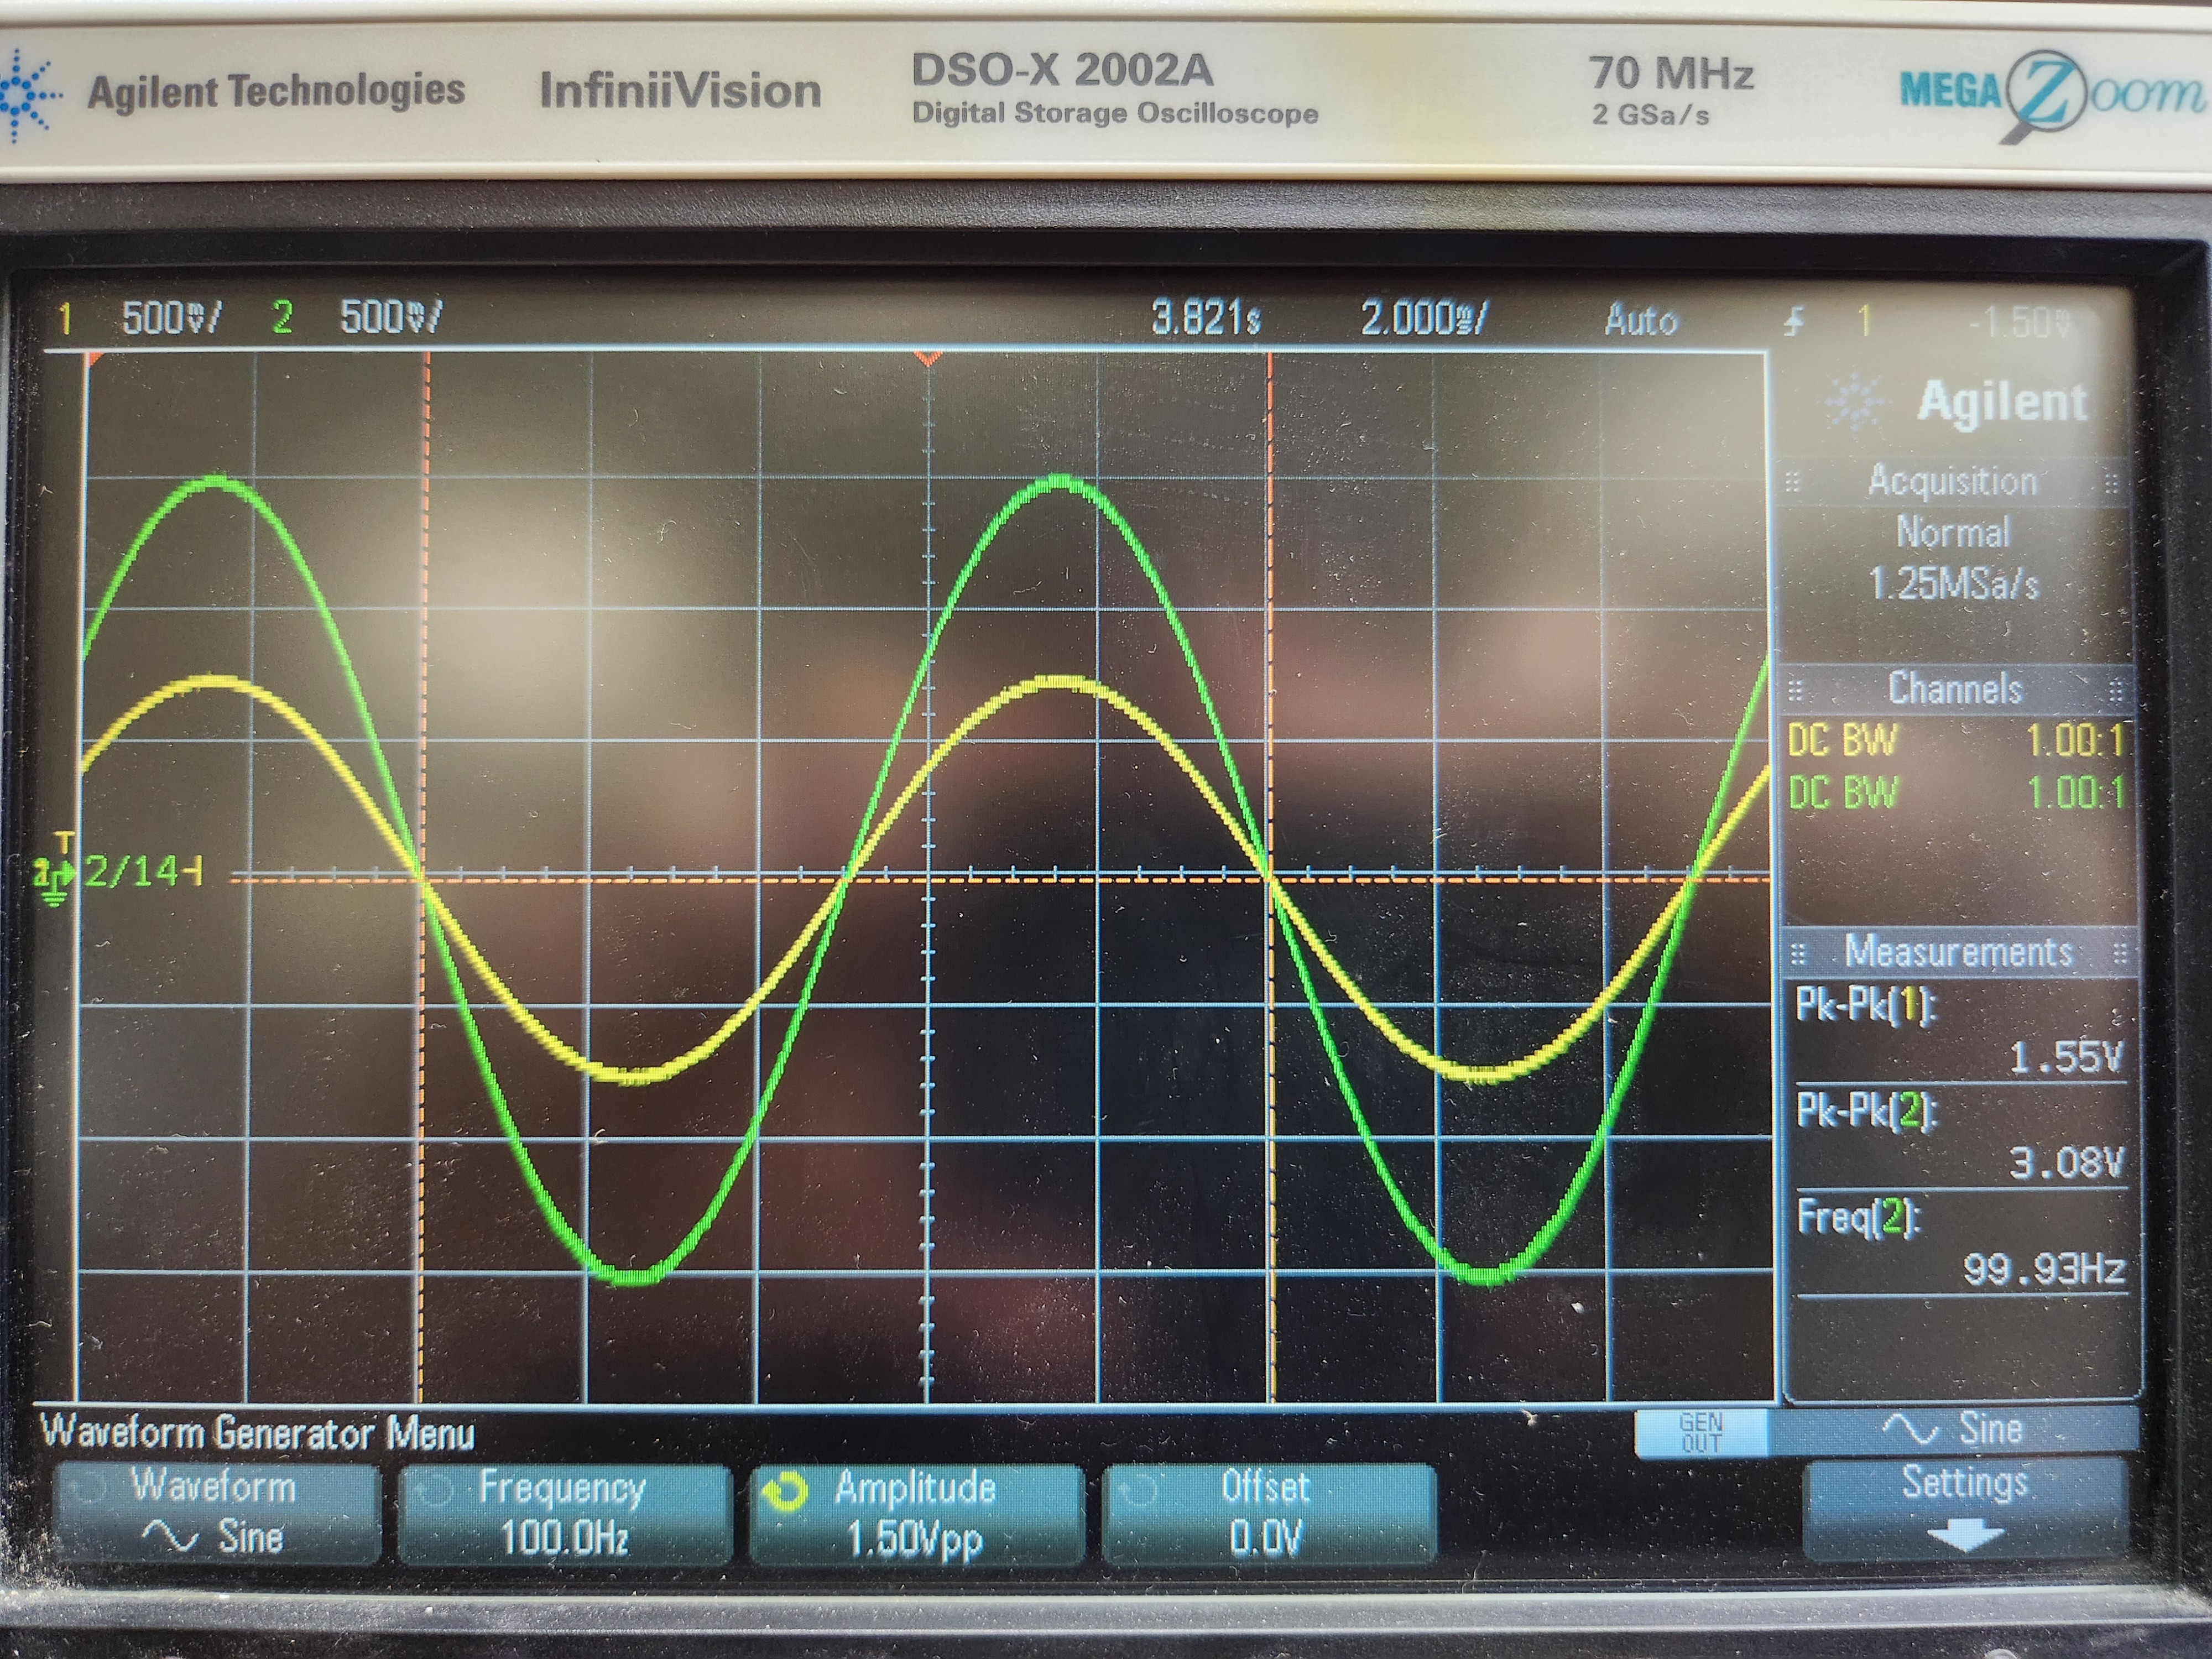This screenshot has height=1659, width=2212.
Task: Click the GEN OUT indicator
Action: tap(1701, 1433)
